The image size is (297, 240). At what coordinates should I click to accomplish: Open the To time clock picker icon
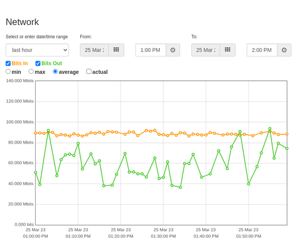[284, 50]
